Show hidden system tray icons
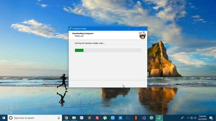 point(188,118)
